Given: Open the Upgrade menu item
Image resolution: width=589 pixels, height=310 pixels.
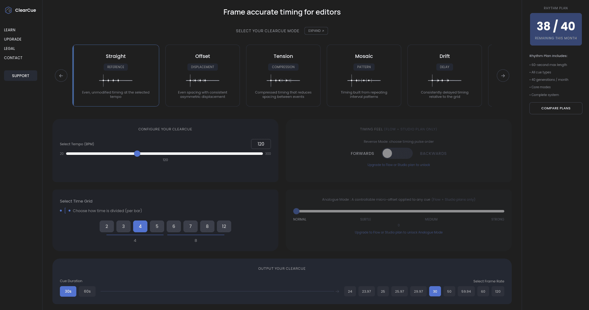Looking at the screenshot, I should 13,39.
